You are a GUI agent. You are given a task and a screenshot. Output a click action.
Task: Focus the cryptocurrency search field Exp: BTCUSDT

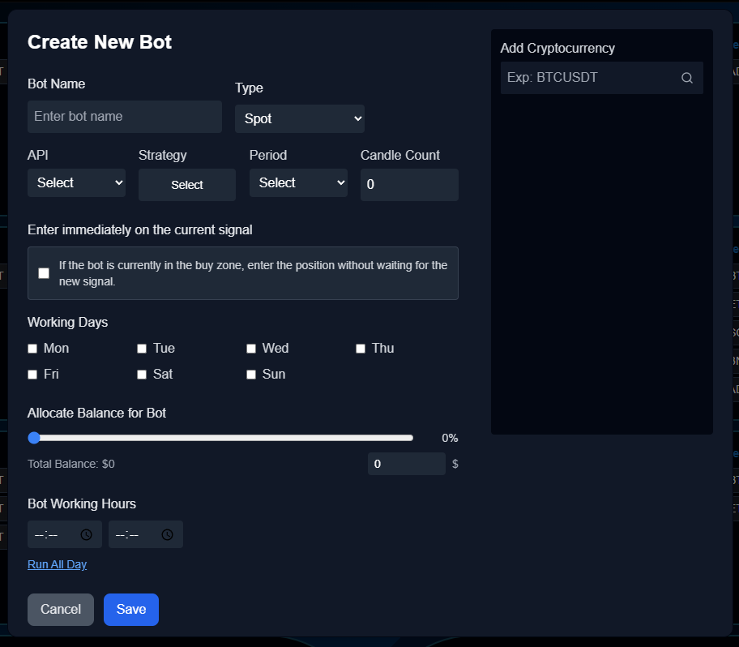coord(602,78)
